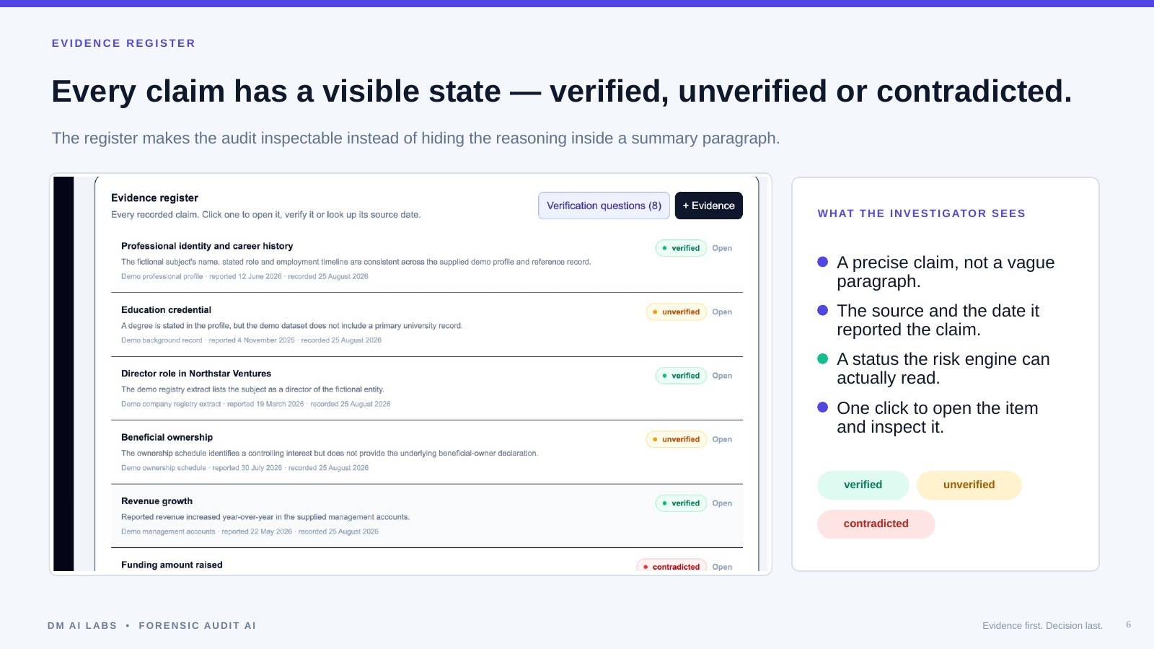Click contradicted badge on Funding amount raised row

[671, 567]
